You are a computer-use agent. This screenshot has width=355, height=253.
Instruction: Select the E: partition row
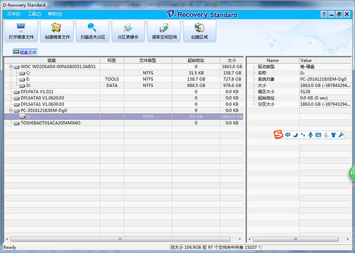124,79
